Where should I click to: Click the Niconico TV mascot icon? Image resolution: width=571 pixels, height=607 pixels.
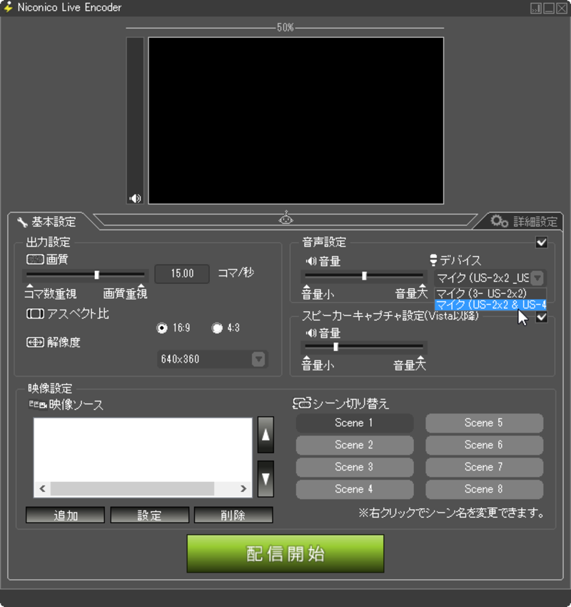pyautogui.click(x=286, y=218)
